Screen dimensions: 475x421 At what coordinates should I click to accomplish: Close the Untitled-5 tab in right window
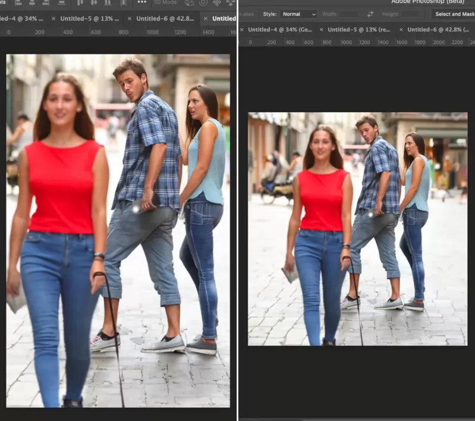tap(321, 29)
